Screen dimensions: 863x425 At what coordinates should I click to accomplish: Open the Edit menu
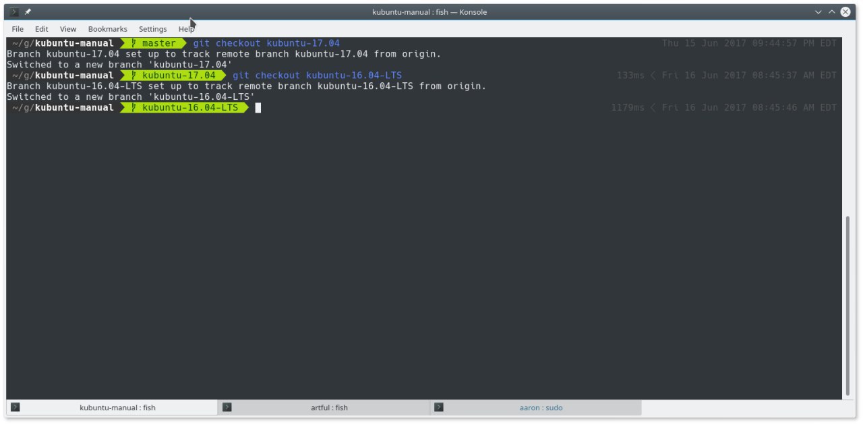42,29
